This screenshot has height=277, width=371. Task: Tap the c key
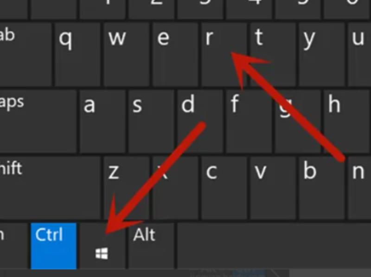pyautogui.click(x=224, y=188)
